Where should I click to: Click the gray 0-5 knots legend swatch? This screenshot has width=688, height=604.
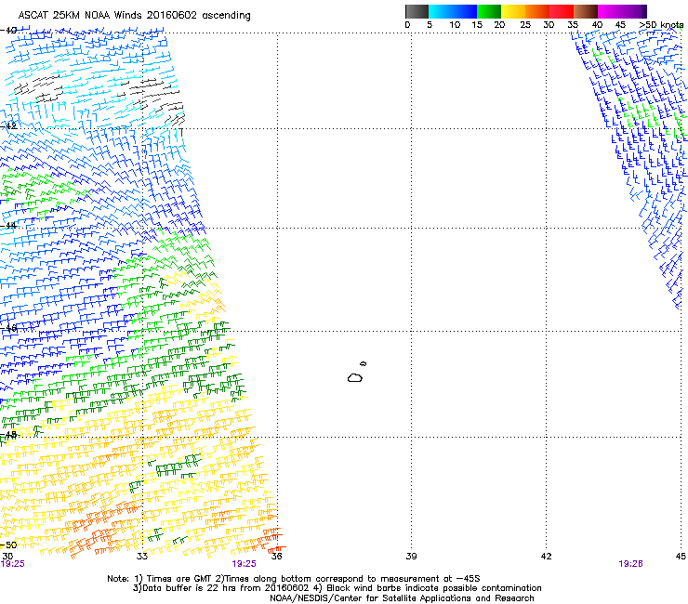coord(417,11)
